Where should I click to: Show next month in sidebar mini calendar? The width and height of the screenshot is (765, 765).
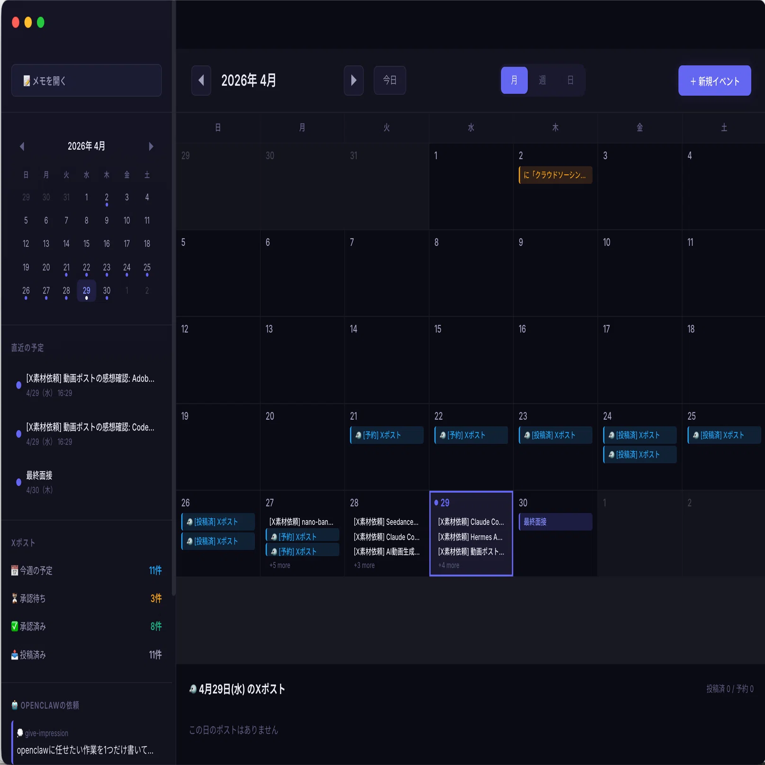coord(151,146)
